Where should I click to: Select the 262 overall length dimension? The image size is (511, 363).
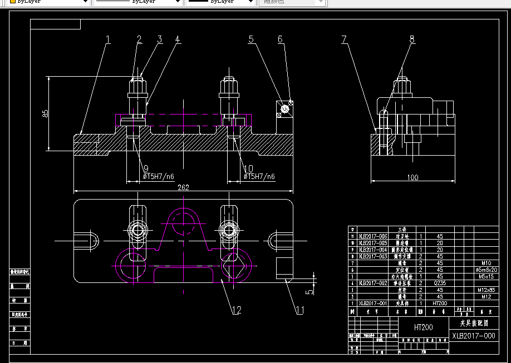tap(183, 187)
